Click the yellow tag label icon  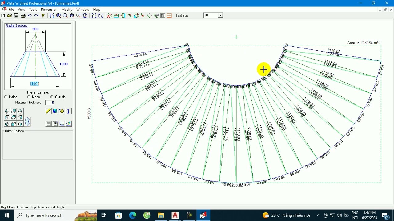[62, 111]
